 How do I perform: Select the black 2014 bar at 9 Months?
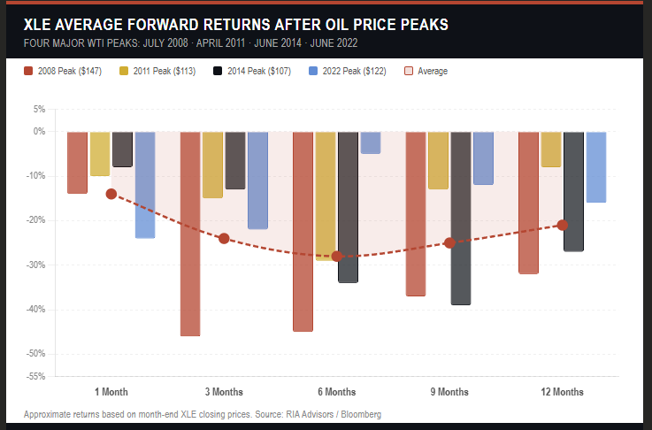coord(461,218)
